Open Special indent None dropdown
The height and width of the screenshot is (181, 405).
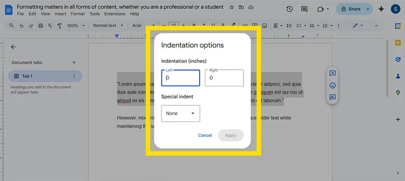pyautogui.click(x=180, y=113)
